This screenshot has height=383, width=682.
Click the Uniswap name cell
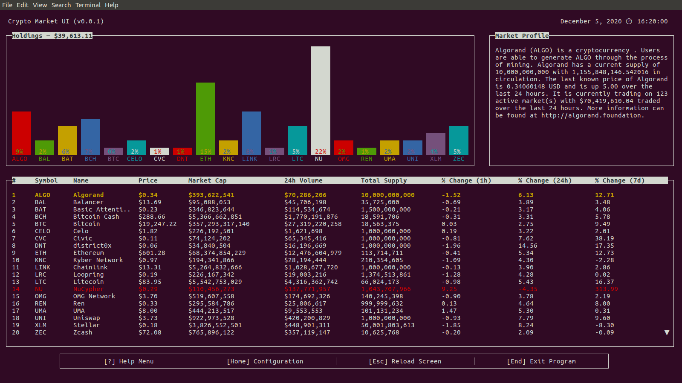coord(87,318)
